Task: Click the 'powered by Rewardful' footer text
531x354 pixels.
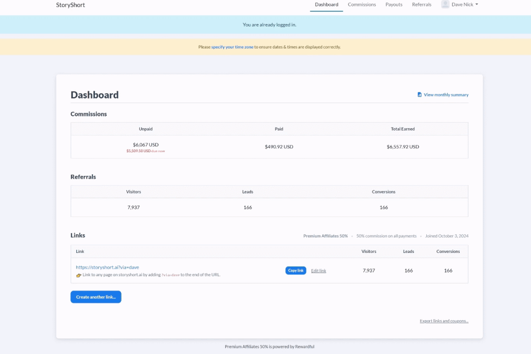Action: point(293,347)
